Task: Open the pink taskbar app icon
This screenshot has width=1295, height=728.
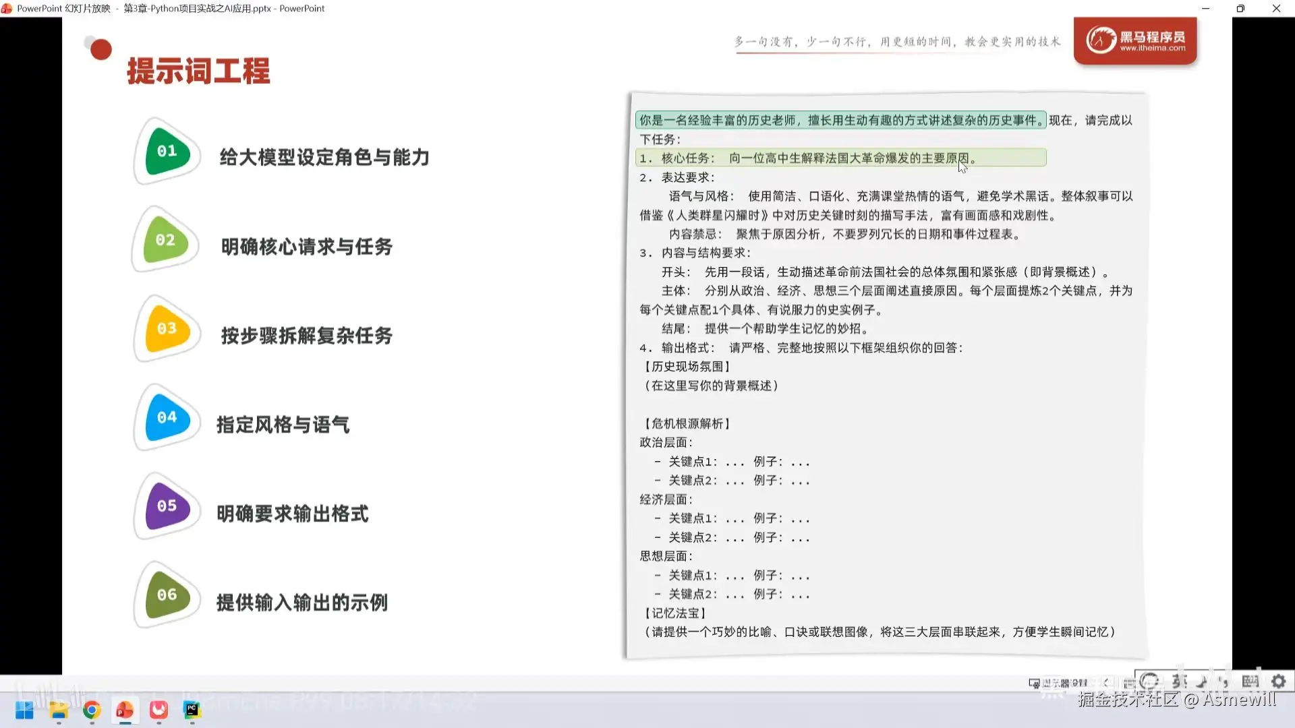Action: tap(159, 710)
